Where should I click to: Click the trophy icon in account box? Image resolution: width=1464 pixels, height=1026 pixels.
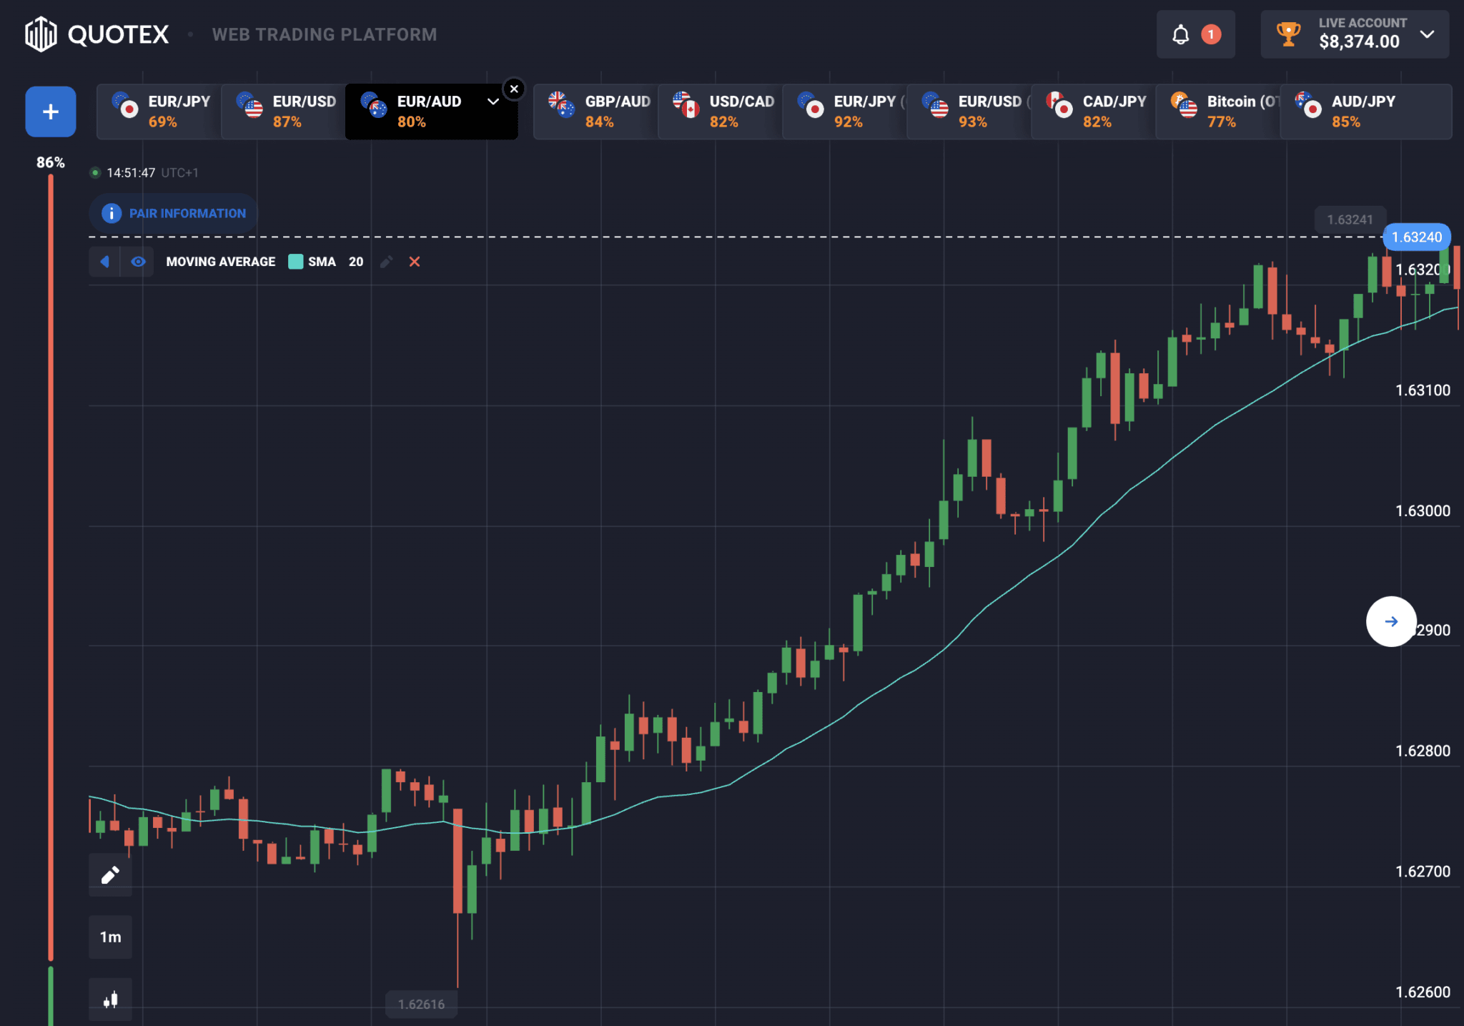pos(1289,34)
